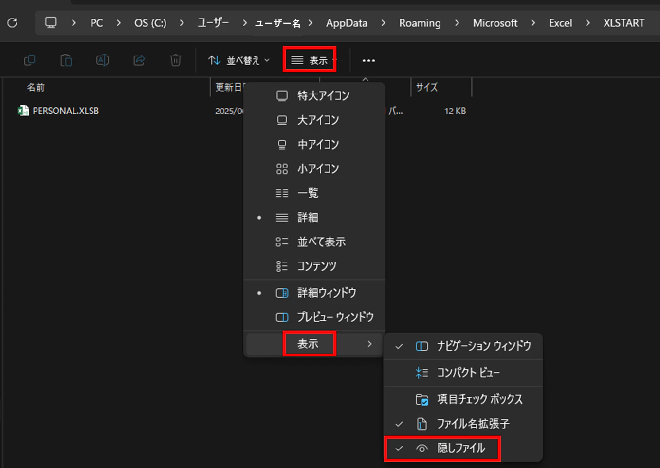Click the trash delete icon
The height and width of the screenshot is (468, 660).
click(176, 60)
